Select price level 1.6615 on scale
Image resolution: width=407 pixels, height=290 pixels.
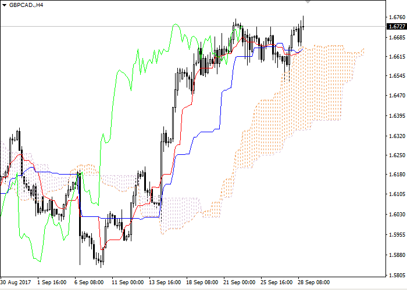pyautogui.click(x=397, y=57)
